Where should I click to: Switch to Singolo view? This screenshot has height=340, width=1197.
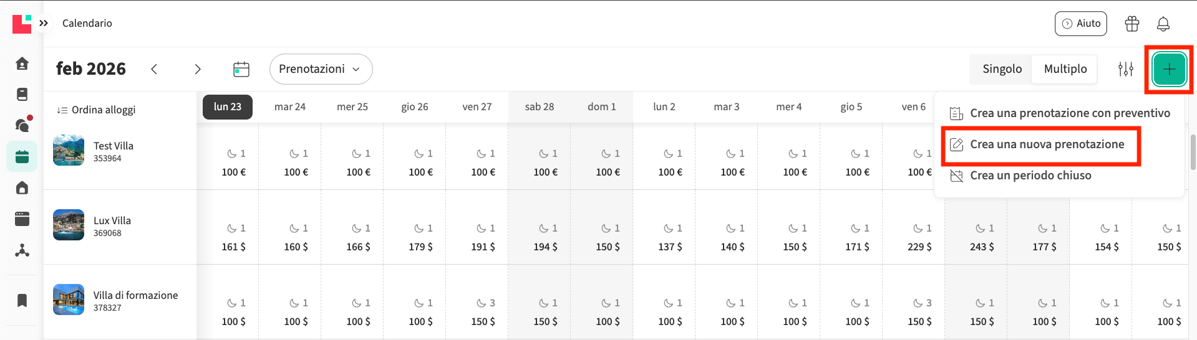[x=1002, y=69]
